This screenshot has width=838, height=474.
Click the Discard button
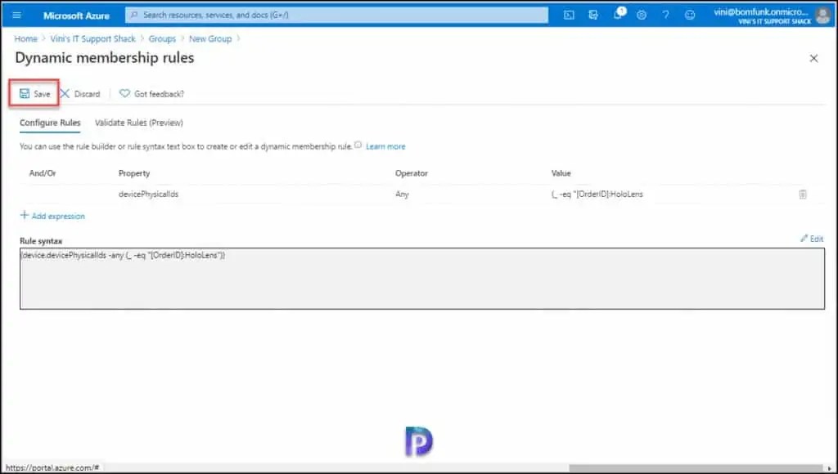[x=80, y=93]
